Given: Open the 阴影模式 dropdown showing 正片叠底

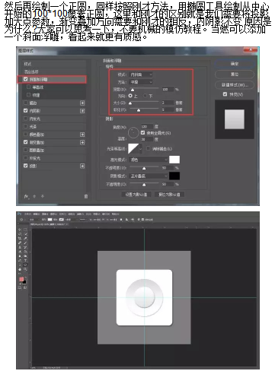Looking at the screenshot, I should click(x=149, y=176).
